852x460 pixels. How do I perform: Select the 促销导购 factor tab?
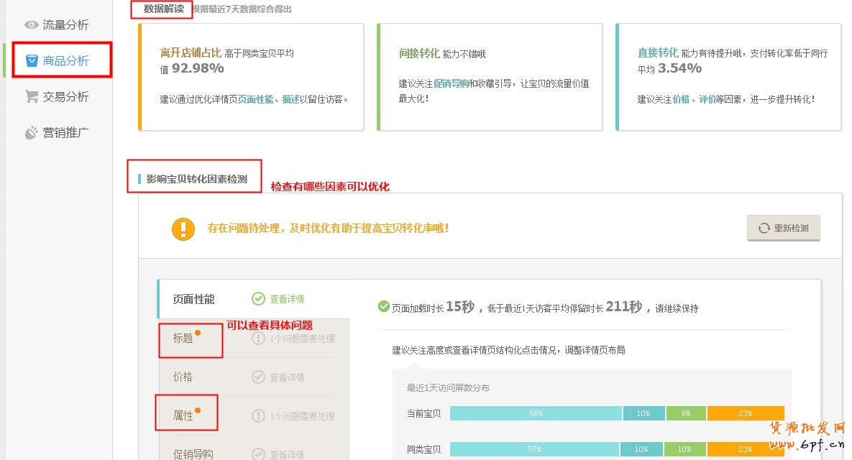tap(193, 454)
